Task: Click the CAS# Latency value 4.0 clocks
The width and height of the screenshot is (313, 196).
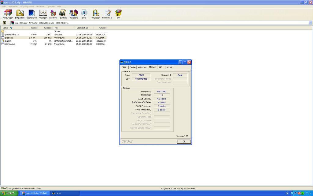Action: click(x=162, y=99)
